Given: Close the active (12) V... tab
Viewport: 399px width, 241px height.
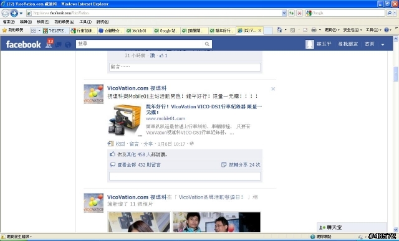Looking at the screenshot, I should (259, 31).
